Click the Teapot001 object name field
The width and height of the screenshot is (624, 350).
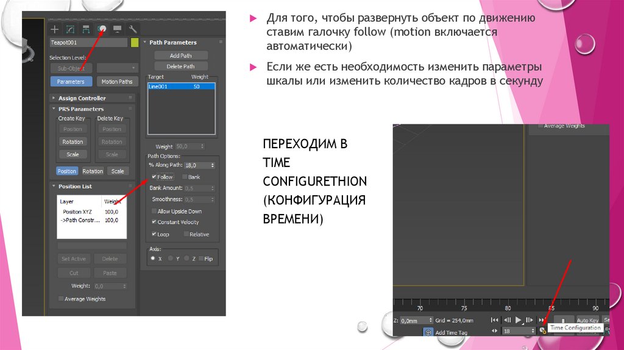(x=88, y=42)
